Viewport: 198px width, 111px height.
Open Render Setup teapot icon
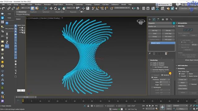click(168, 8)
